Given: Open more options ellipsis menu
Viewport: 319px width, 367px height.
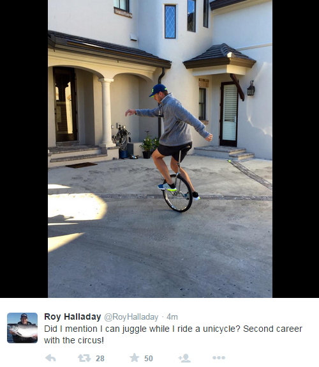Looking at the screenshot, I should point(219,357).
